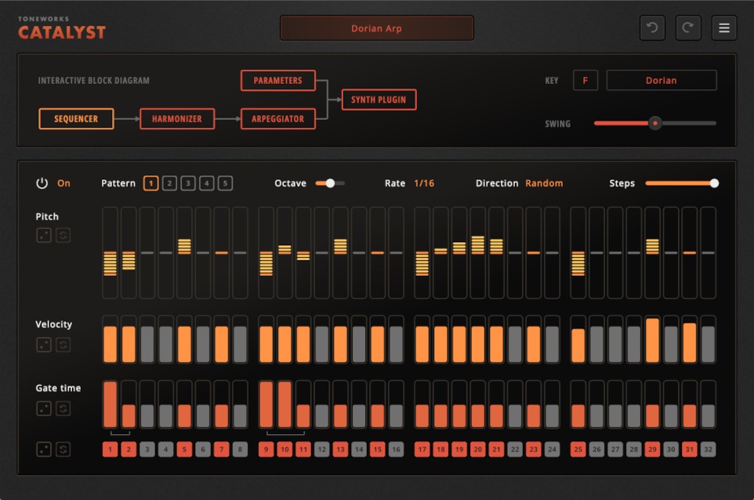Toggle step 17 button

point(422,450)
